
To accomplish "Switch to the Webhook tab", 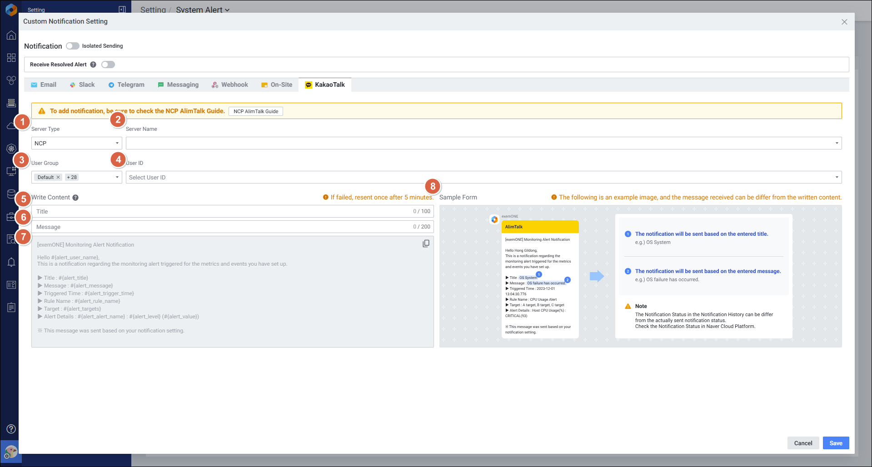I will 230,85.
